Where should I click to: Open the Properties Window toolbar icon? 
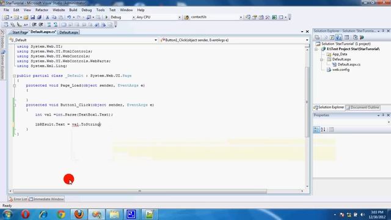pos(254,17)
